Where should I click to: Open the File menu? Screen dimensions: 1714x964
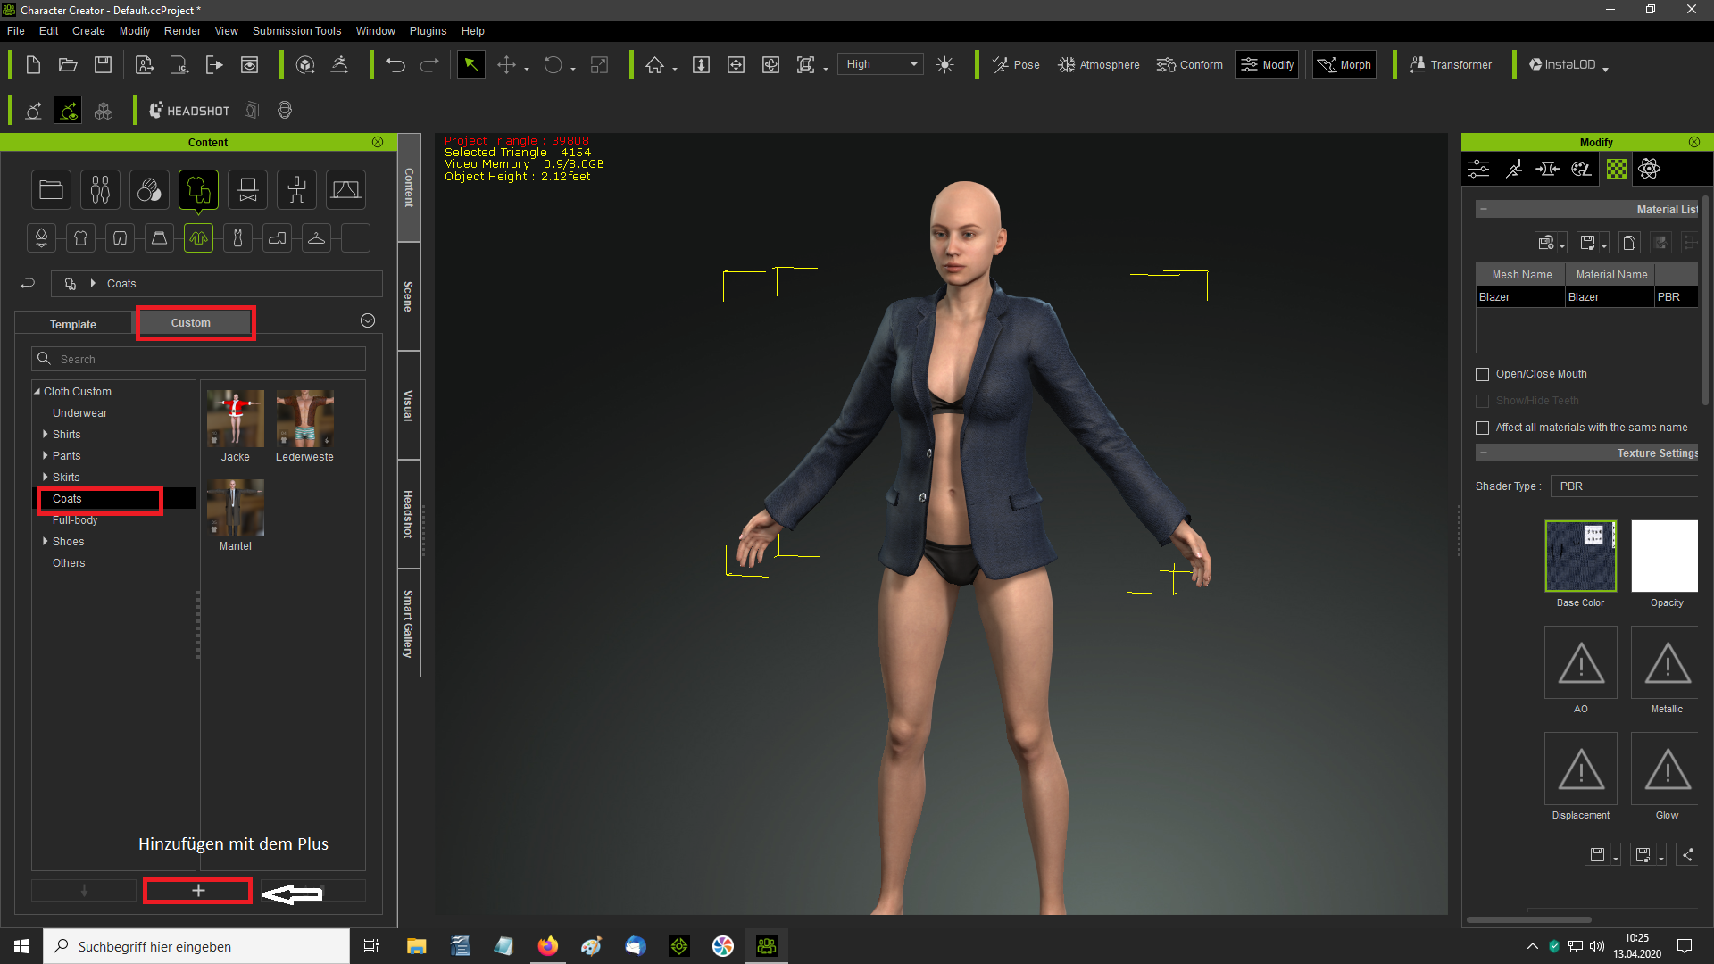16,30
